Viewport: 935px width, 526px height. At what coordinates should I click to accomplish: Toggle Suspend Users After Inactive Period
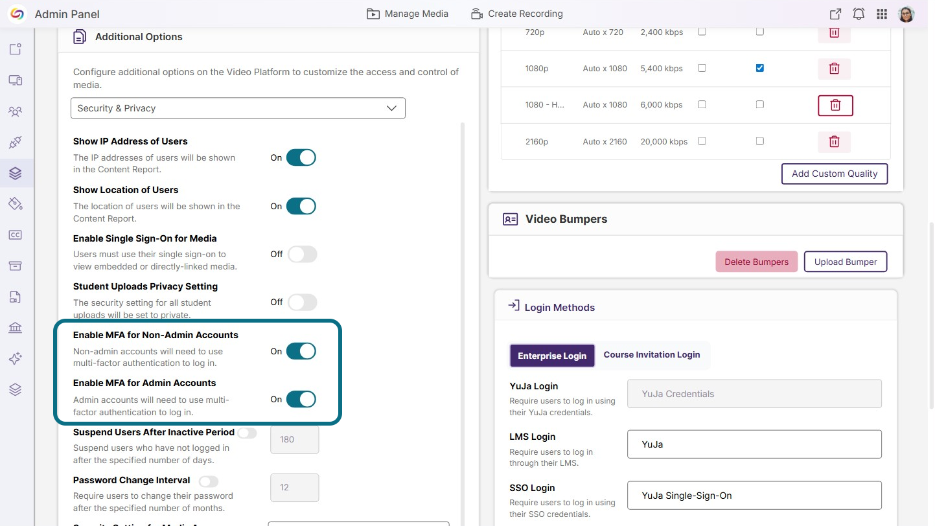247,433
